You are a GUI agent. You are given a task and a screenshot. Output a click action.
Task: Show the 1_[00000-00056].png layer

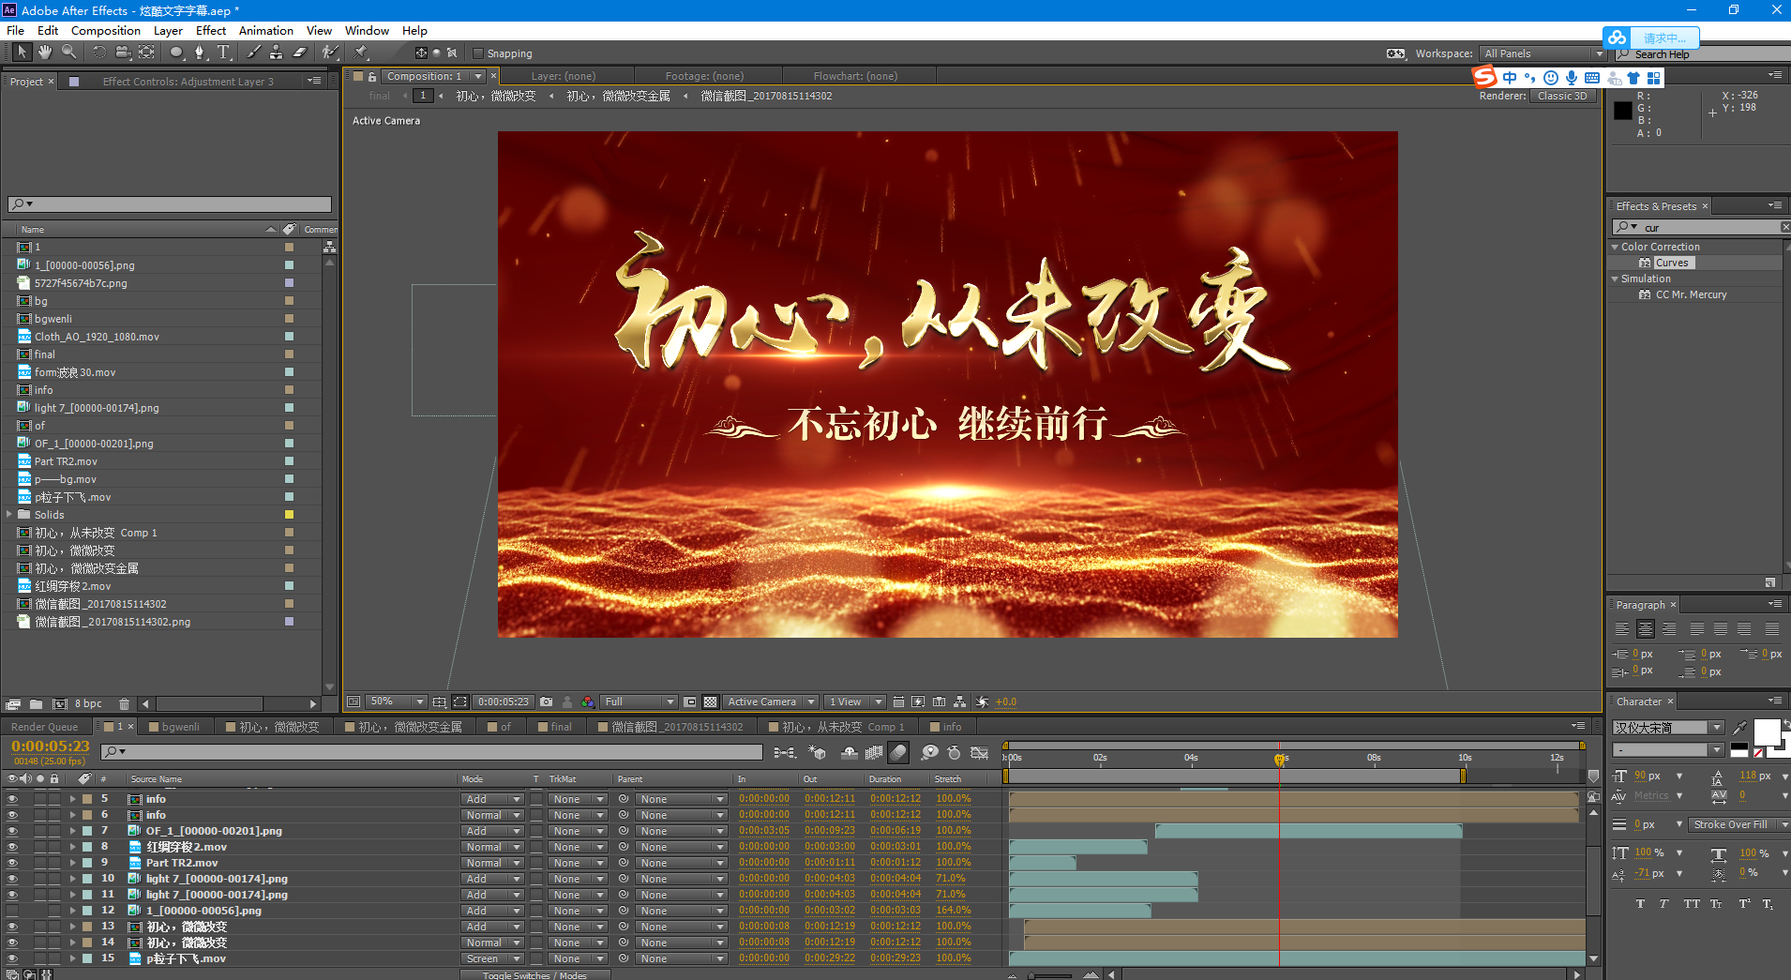(x=12, y=911)
